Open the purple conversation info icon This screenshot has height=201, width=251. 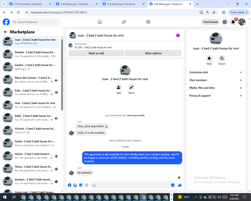178,35
